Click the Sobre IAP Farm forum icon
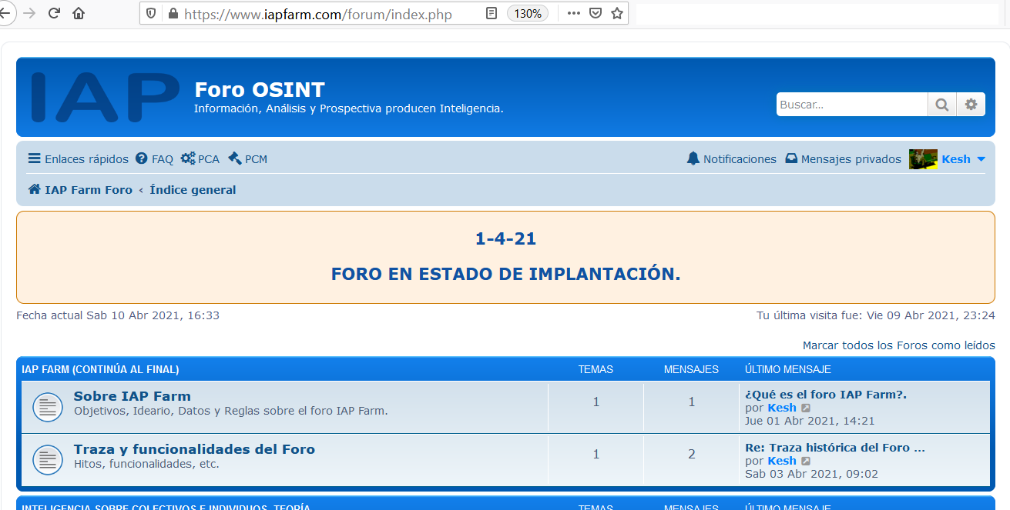This screenshot has height=510, width=1010. tap(48, 407)
